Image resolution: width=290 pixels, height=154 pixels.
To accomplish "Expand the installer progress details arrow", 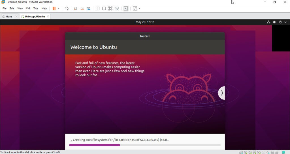I will (x=71, y=141).
